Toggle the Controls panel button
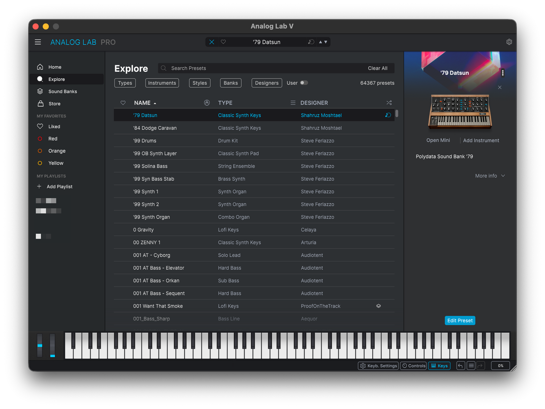 [x=413, y=366]
